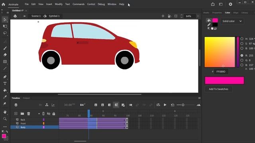Switch to the Library panel tab
Viewport: 255px width, 143px height.
pos(245,13)
